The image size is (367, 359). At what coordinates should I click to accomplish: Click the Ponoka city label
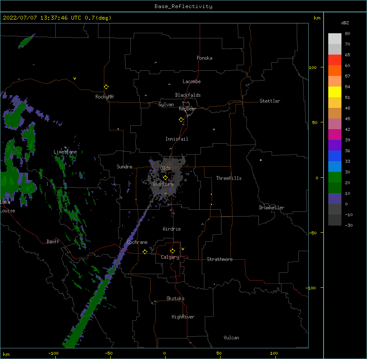point(204,58)
